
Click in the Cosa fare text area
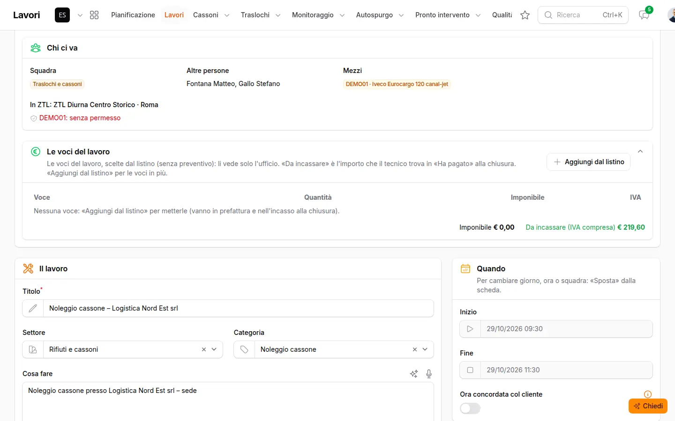coord(228,401)
